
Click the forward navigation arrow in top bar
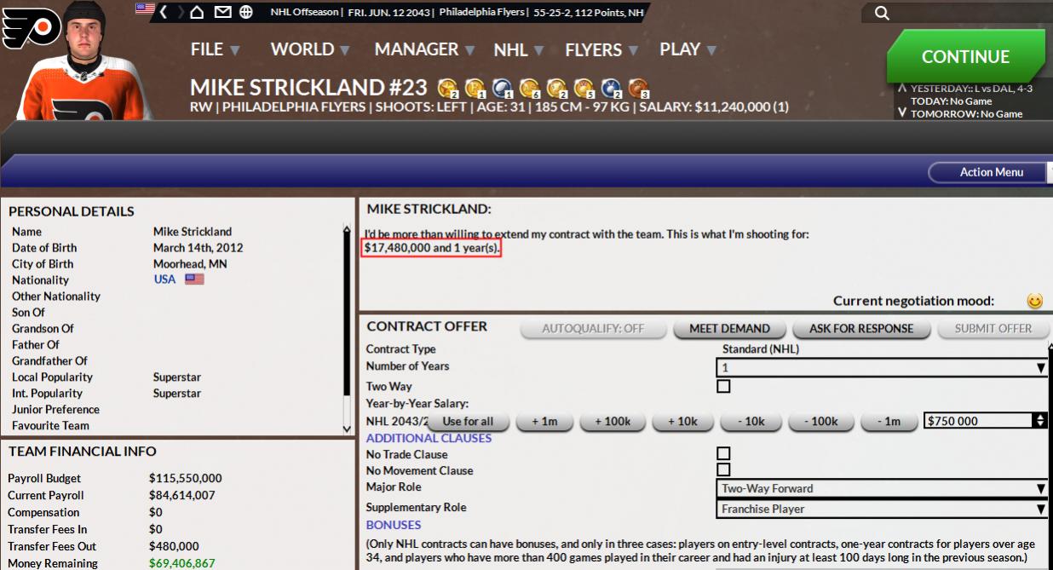pos(181,12)
